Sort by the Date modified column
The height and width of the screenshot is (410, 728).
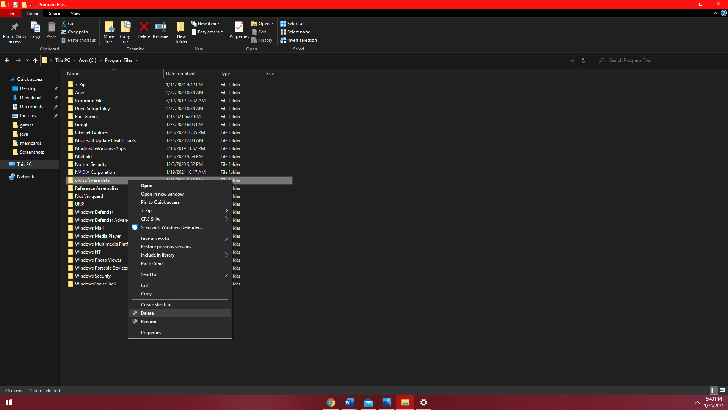tap(191, 74)
